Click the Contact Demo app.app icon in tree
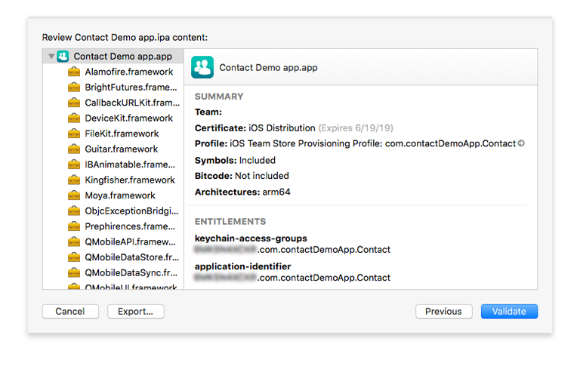Image resolution: width=580 pixels, height=366 pixels. click(63, 56)
